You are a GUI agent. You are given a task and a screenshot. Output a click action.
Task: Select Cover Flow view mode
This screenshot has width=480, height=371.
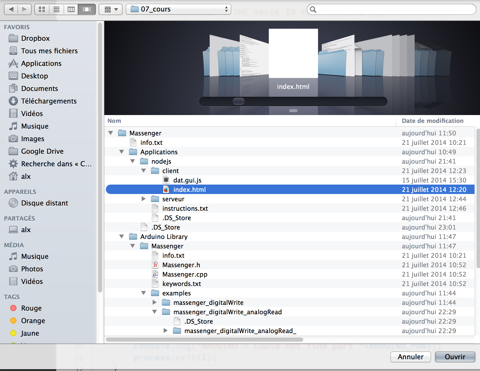pyautogui.click(x=87, y=10)
